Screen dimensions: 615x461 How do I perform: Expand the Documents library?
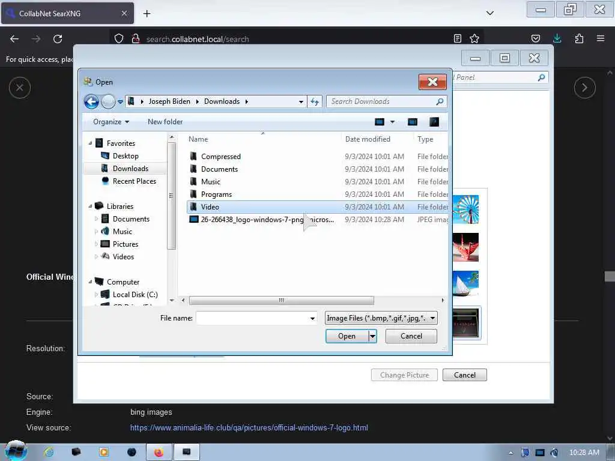tap(97, 218)
